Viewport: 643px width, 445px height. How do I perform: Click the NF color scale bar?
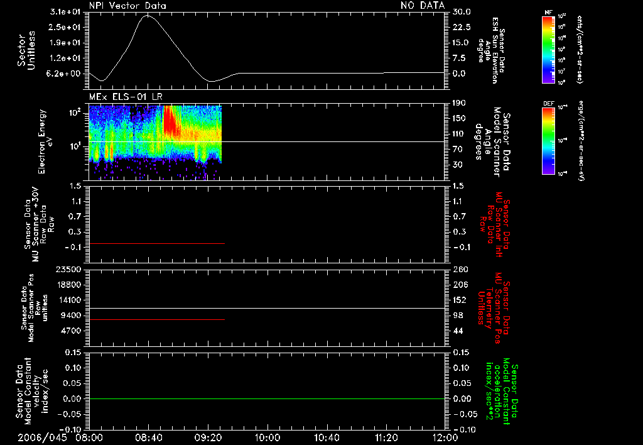(548, 50)
